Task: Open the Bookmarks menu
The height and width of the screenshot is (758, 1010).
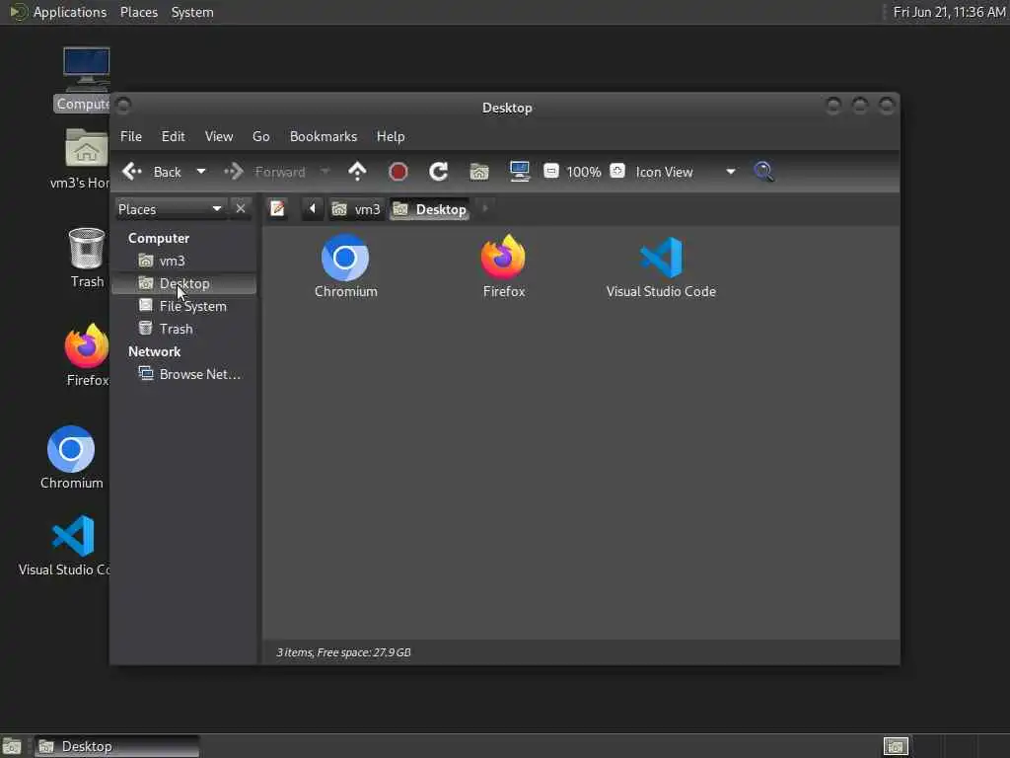Action: pos(324,136)
